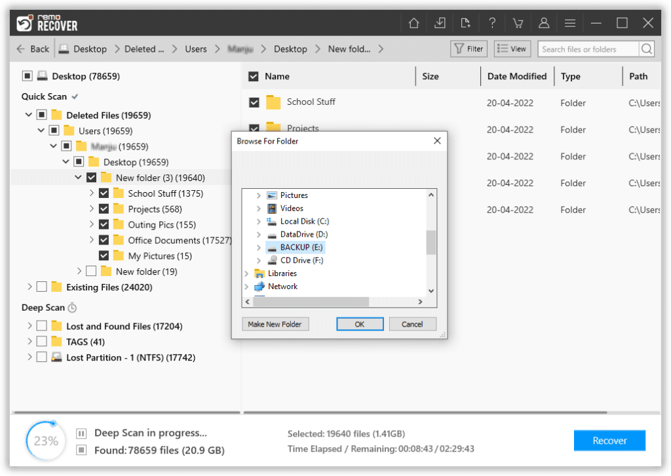Viewport: 671px width, 476px height.
Task: Open the user account icon
Action: tap(543, 24)
